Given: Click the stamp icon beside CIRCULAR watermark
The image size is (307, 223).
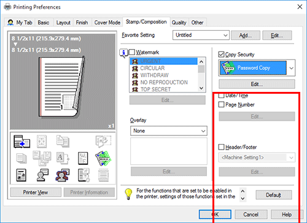Looking at the screenshot, I should 135,68.
